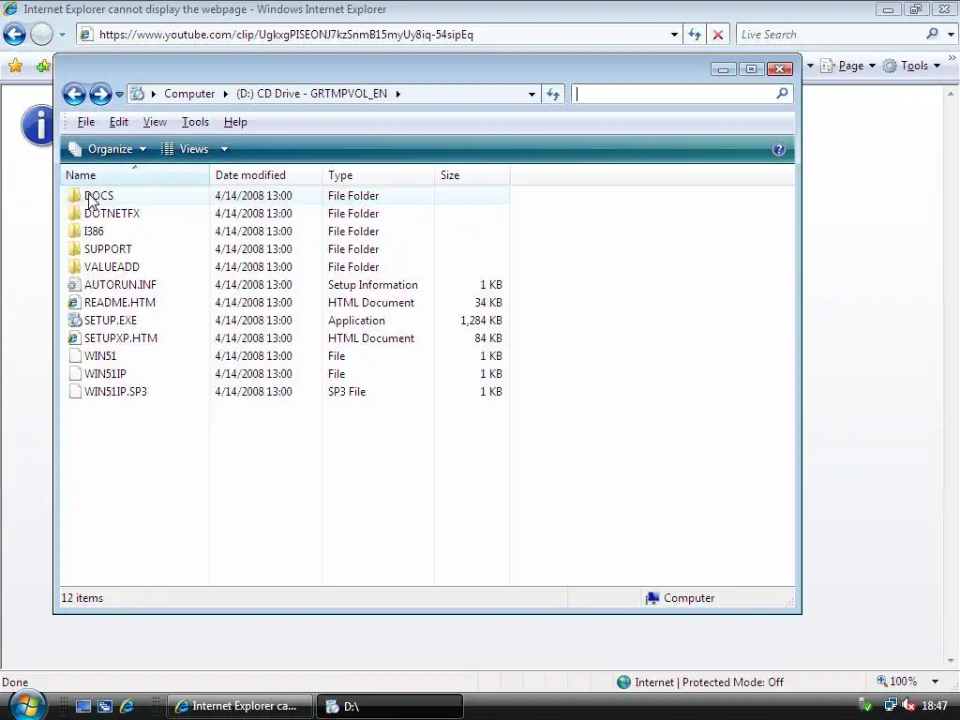This screenshot has height=720, width=960.
Task: Select the SETUPXP.HTM file icon
Action: click(74, 337)
